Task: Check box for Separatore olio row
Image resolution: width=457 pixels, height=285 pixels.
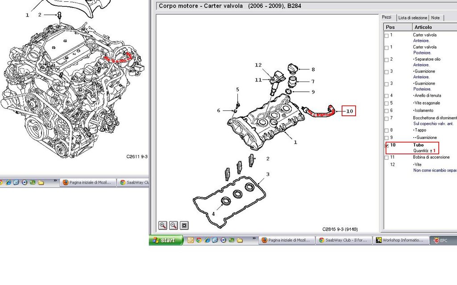Action: (x=386, y=60)
